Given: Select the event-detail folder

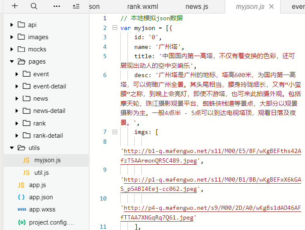Looking at the screenshot, I should (x=50, y=86).
